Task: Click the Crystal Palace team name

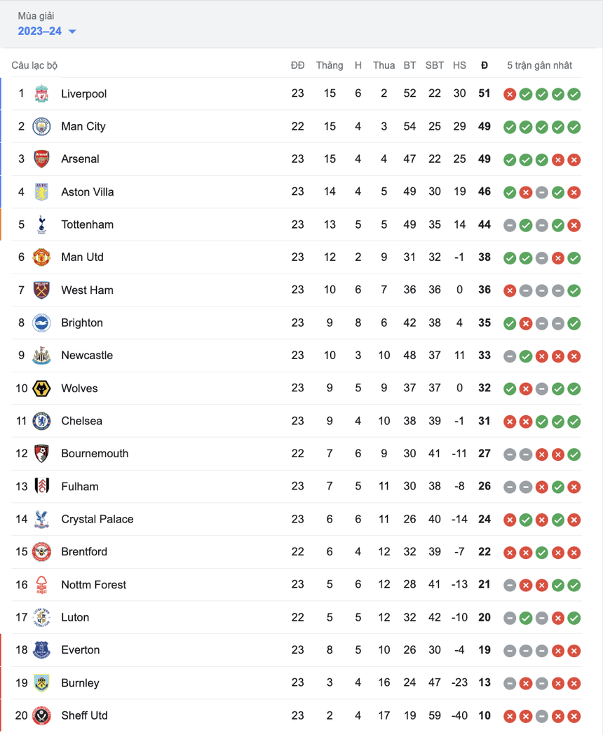Action: coord(97,519)
